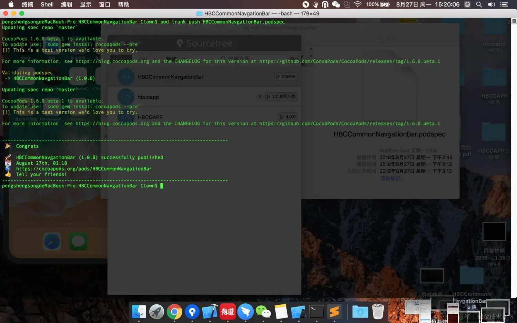Zoom the Terminal with green button

(22, 13)
